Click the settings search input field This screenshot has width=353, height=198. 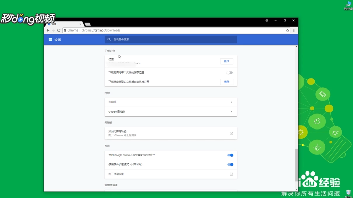tap(171, 39)
